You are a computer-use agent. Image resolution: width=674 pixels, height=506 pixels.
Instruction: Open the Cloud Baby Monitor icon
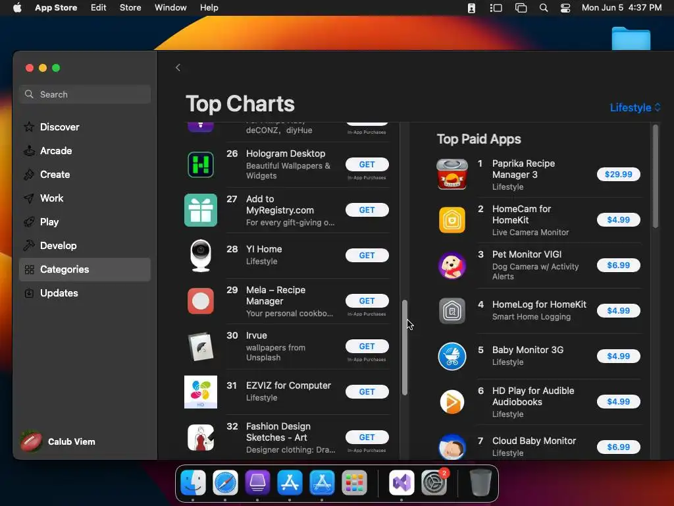[x=452, y=447]
